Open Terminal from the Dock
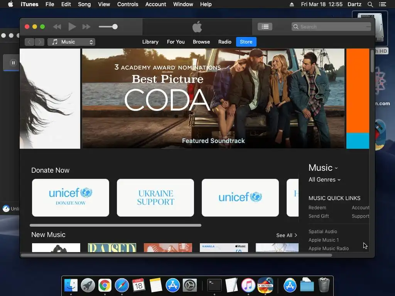395x296 pixels. pyautogui.click(x=214, y=286)
